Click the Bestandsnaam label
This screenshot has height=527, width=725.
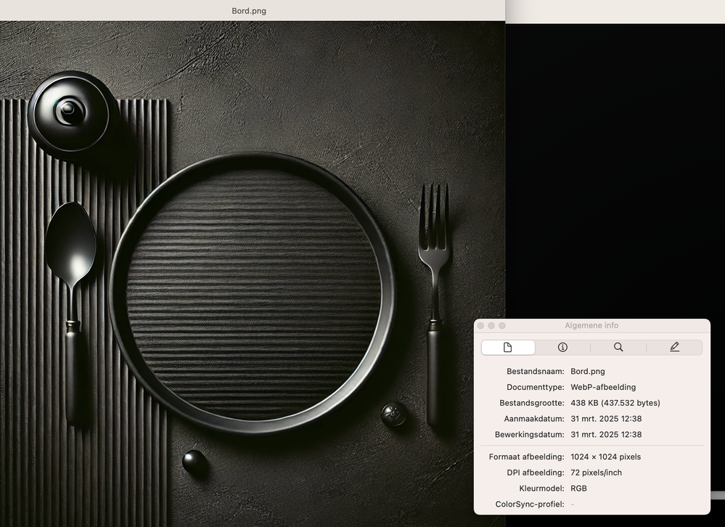click(536, 371)
